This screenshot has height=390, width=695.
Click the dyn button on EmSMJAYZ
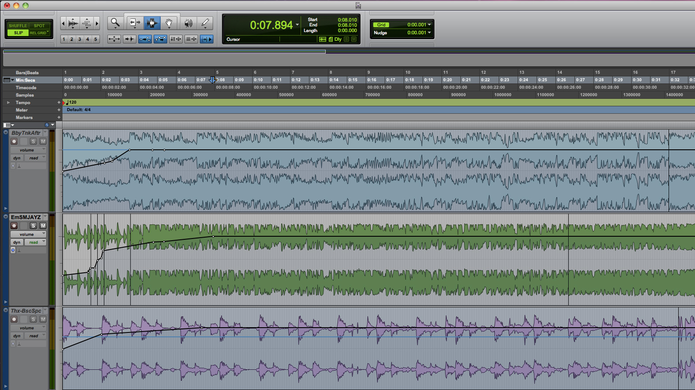coord(17,242)
